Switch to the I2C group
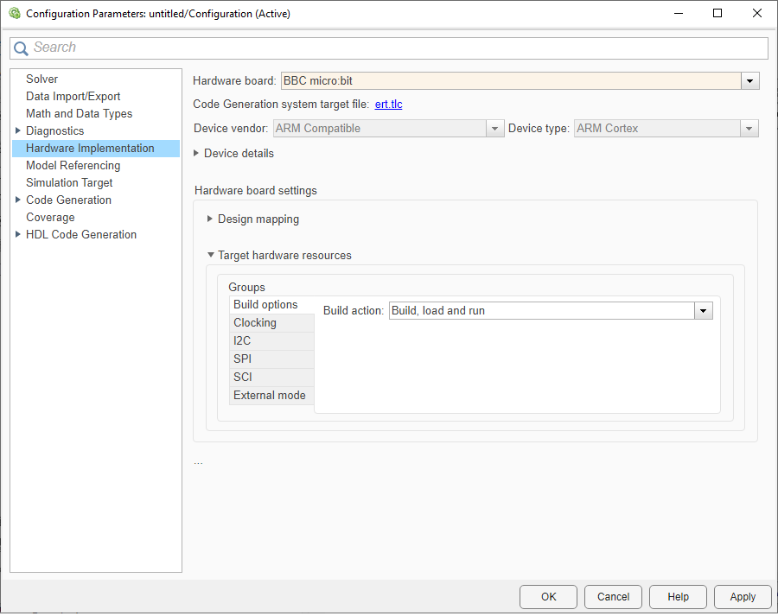 point(242,340)
